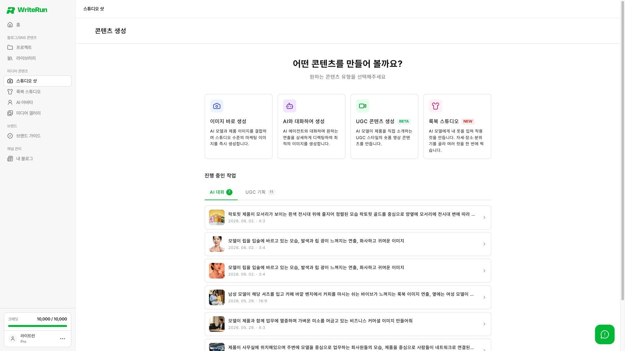Select the 스튜디오 샷 camera icon in sidebar

coord(10,81)
